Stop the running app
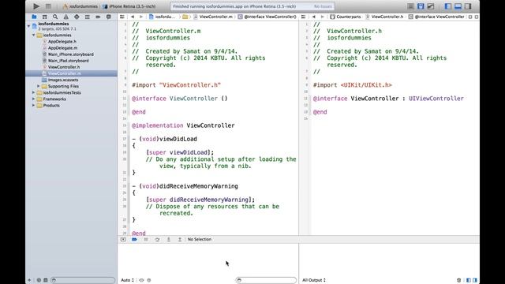Image resolution: width=505 pixels, height=284 pixels. [48, 6]
